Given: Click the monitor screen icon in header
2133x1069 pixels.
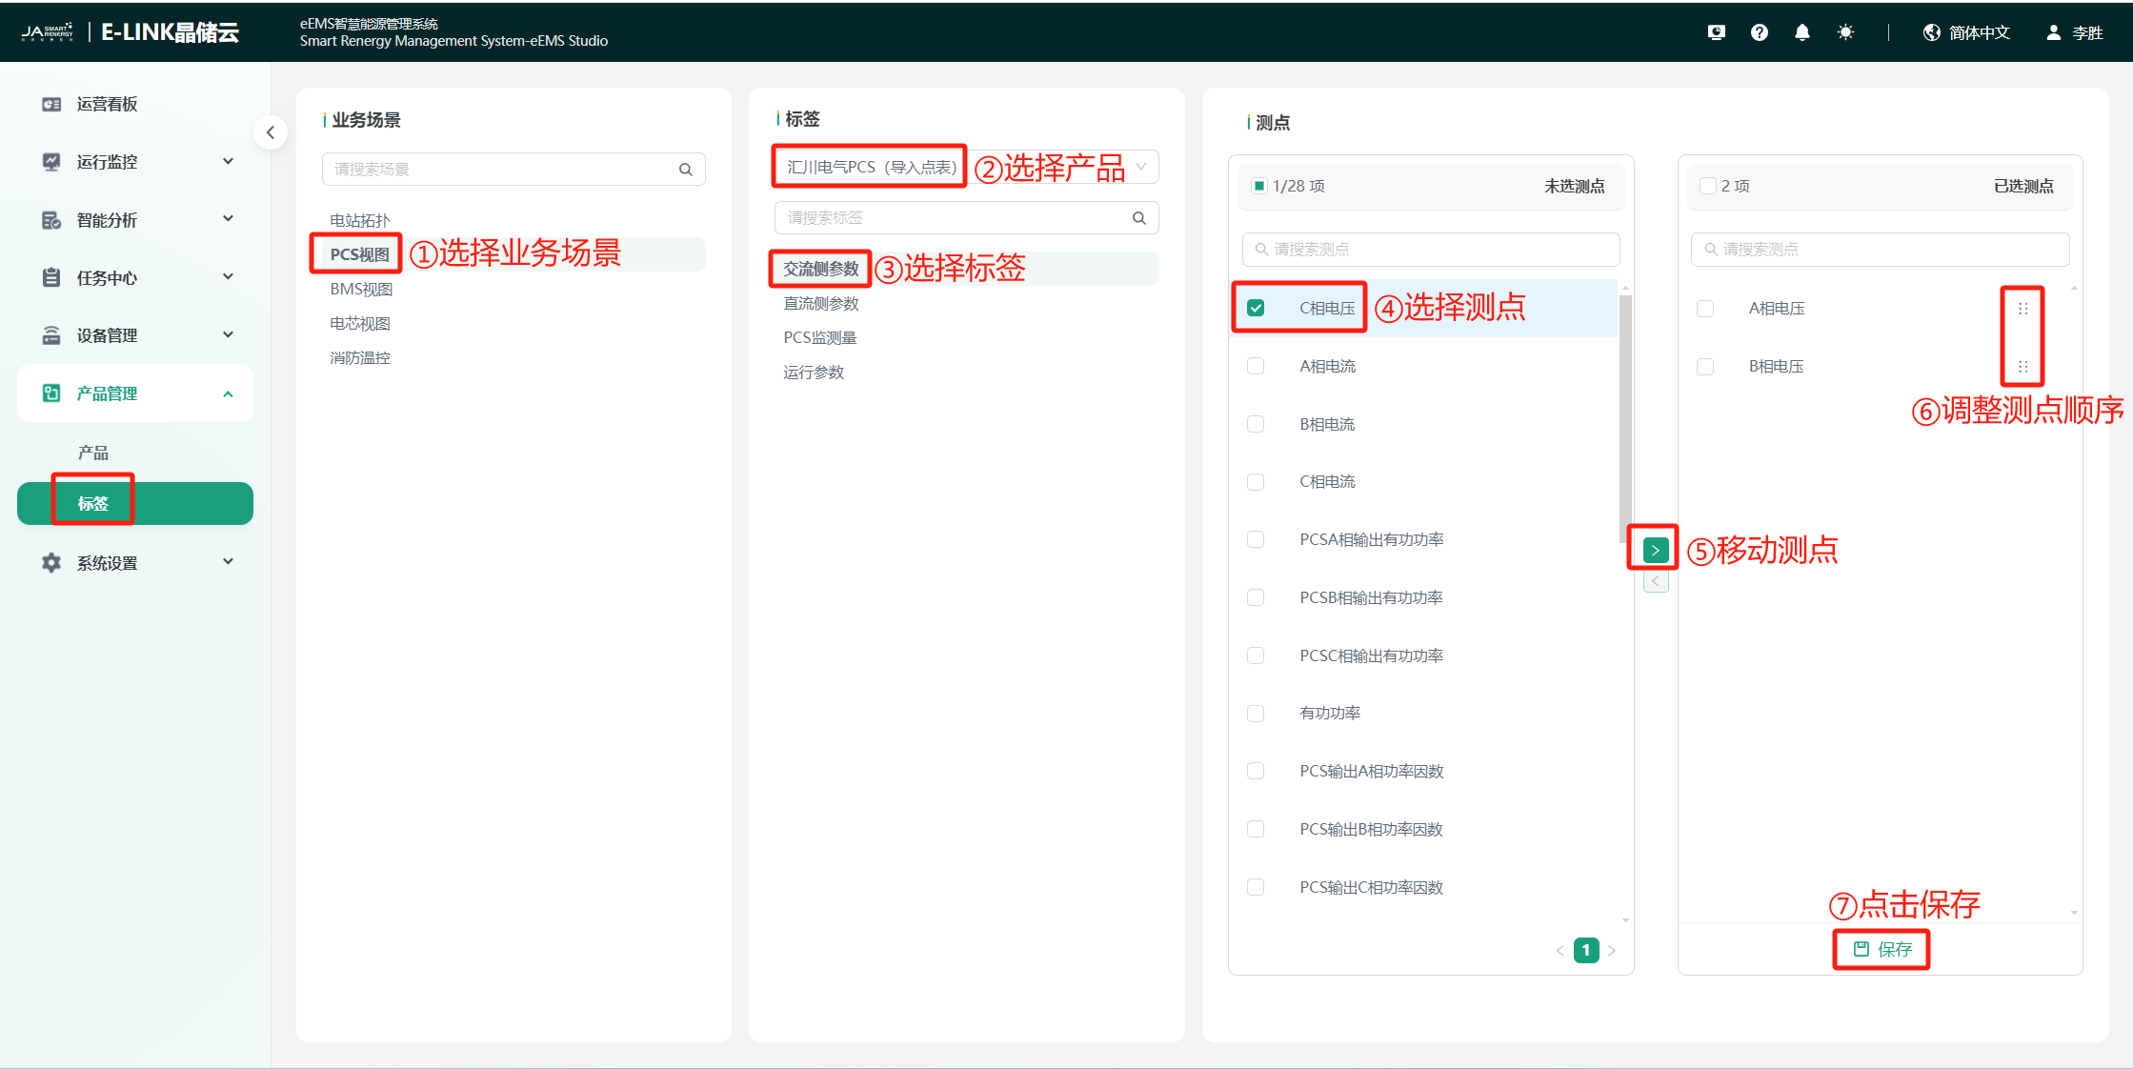Looking at the screenshot, I should [x=1716, y=32].
